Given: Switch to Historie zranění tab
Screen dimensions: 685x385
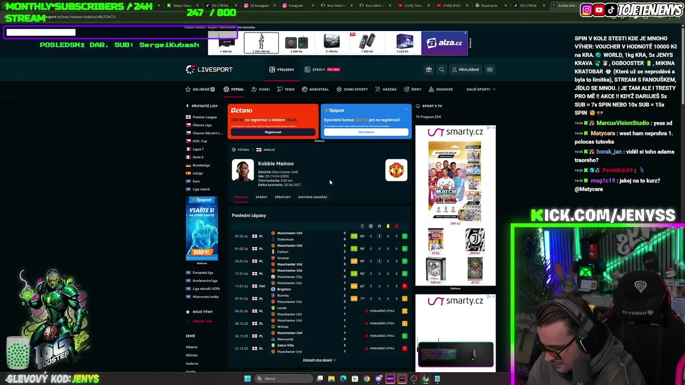Looking at the screenshot, I should click(313, 197).
